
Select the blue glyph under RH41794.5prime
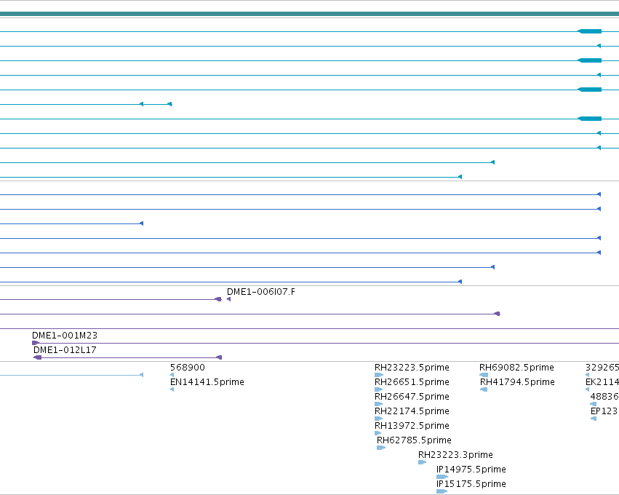[484, 389]
